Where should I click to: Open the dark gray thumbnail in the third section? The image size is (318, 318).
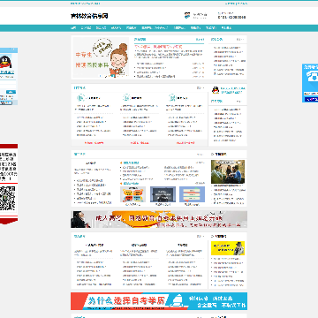pos(163,194)
